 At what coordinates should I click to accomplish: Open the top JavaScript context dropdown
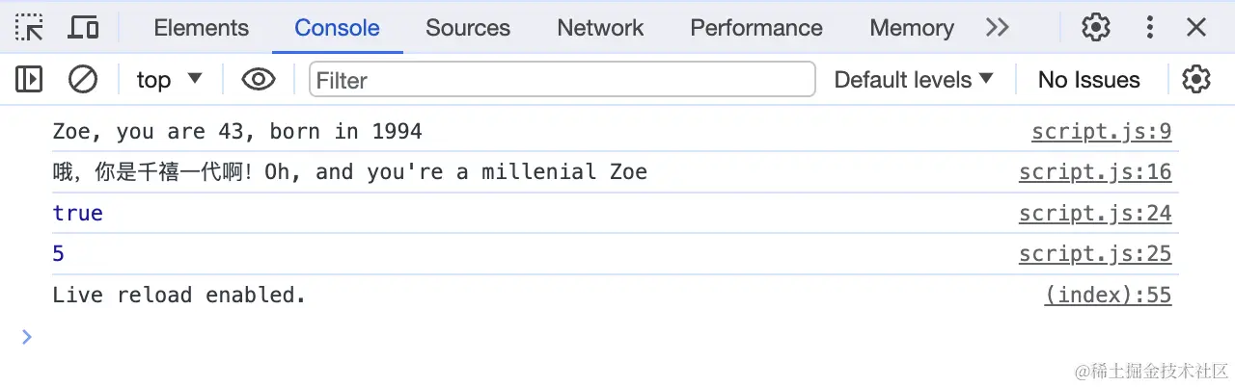[170, 79]
